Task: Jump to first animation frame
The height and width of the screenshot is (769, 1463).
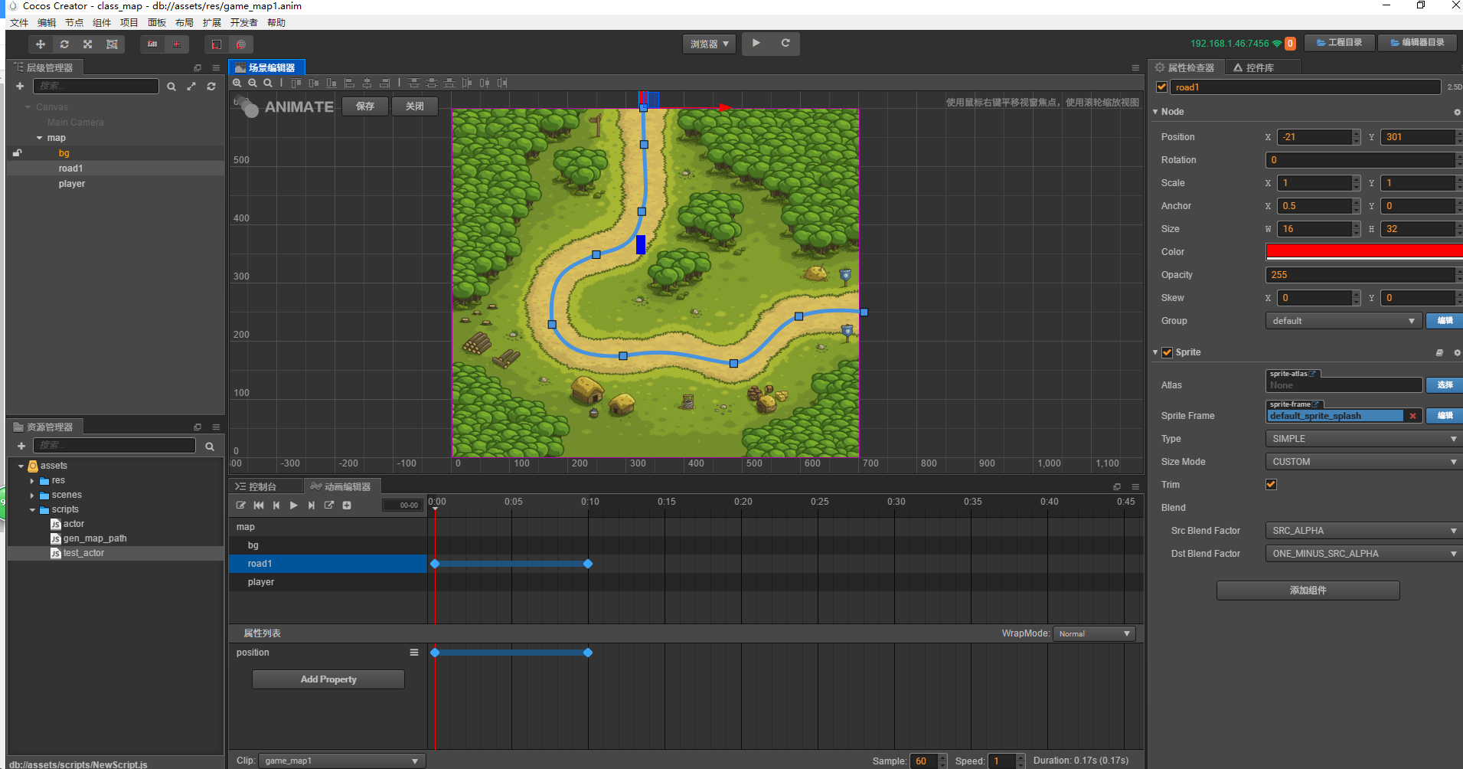Action: pos(259,506)
